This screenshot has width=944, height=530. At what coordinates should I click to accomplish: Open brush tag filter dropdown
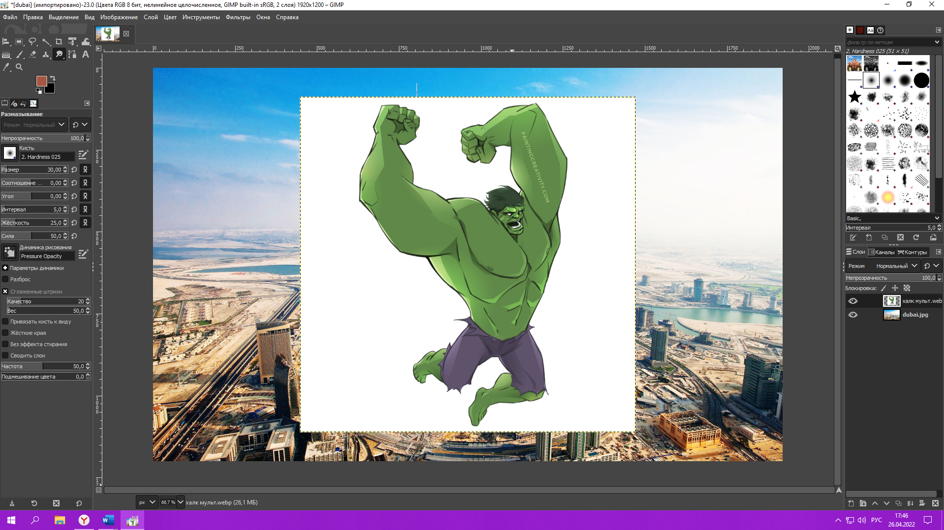[937, 42]
